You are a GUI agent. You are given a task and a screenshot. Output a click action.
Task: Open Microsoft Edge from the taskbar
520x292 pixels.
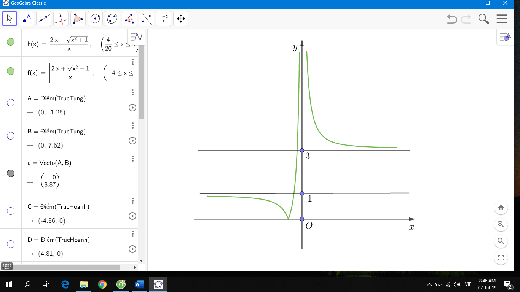click(x=65, y=284)
